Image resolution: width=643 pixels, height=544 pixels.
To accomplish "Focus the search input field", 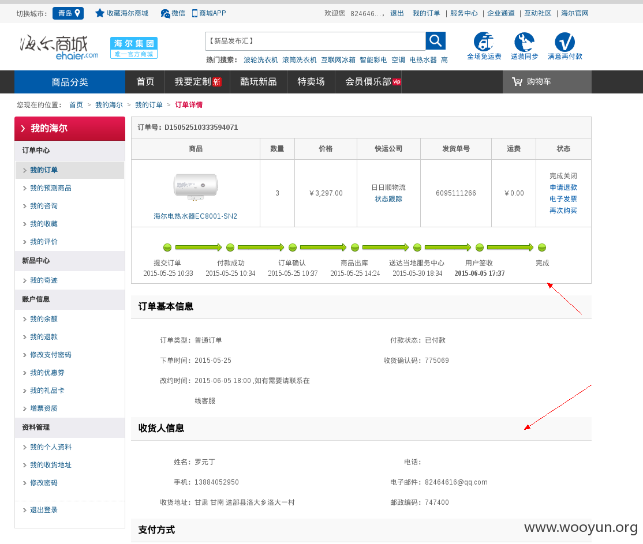I will (x=315, y=41).
